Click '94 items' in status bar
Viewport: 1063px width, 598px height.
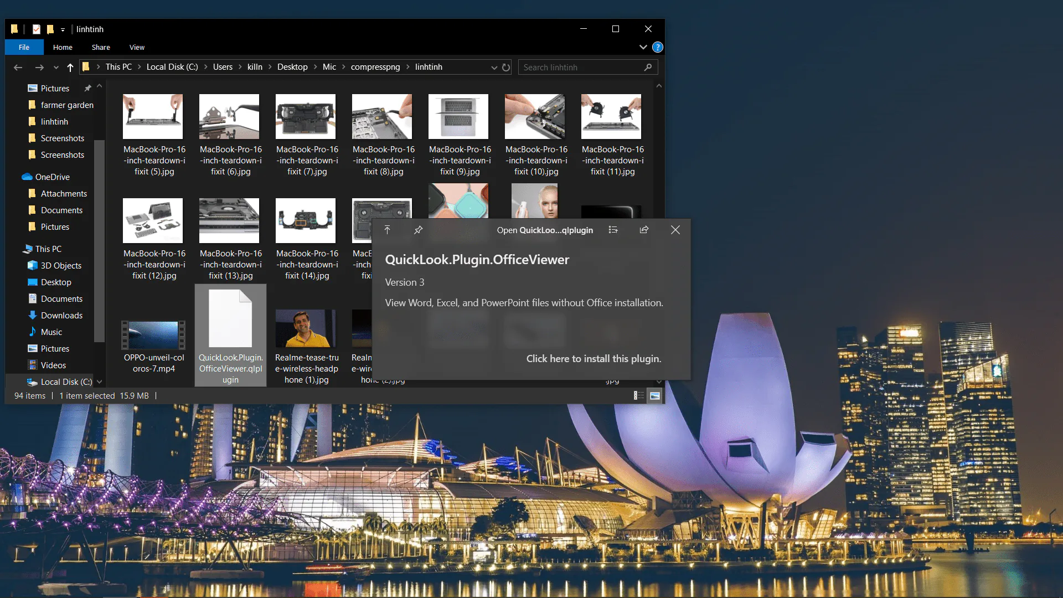click(30, 396)
